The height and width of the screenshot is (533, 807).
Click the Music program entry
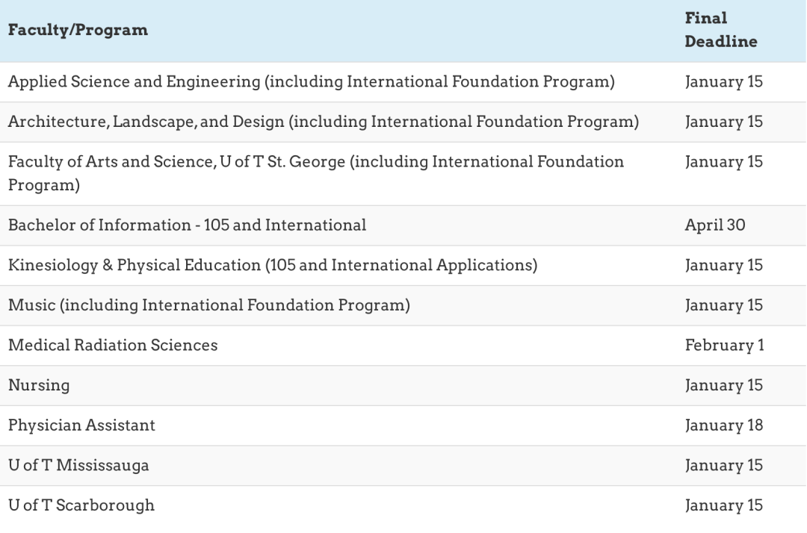[x=208, y=305]
